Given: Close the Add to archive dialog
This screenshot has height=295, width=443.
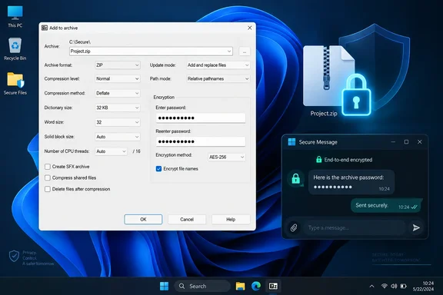Looking at the screenshot, I should tap(249, 28).
